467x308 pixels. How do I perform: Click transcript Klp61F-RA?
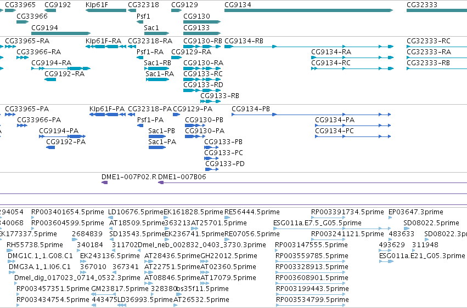point(106,47)
